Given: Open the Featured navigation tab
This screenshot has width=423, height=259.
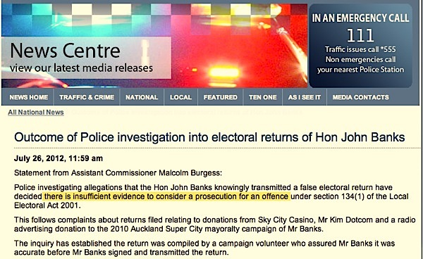Looking at the screenshot, I should pyautogui.click(x=221, y=97).
